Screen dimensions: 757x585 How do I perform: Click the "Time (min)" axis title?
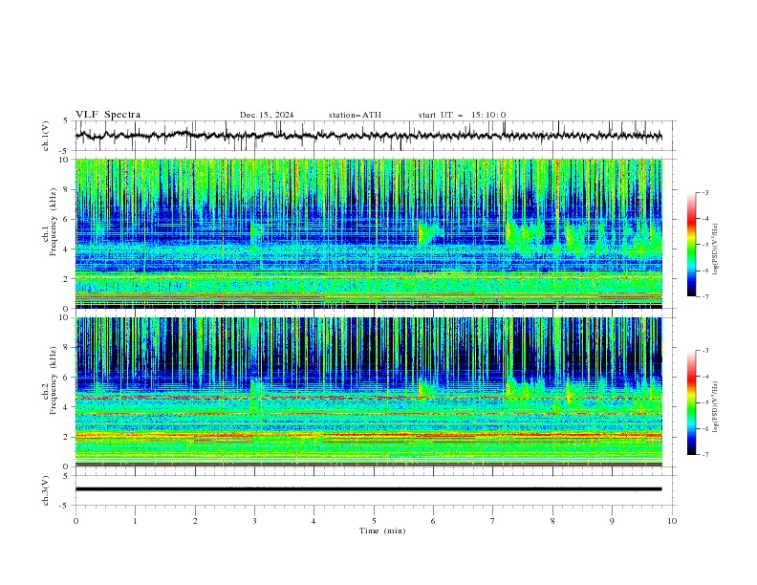click(382, 531)
